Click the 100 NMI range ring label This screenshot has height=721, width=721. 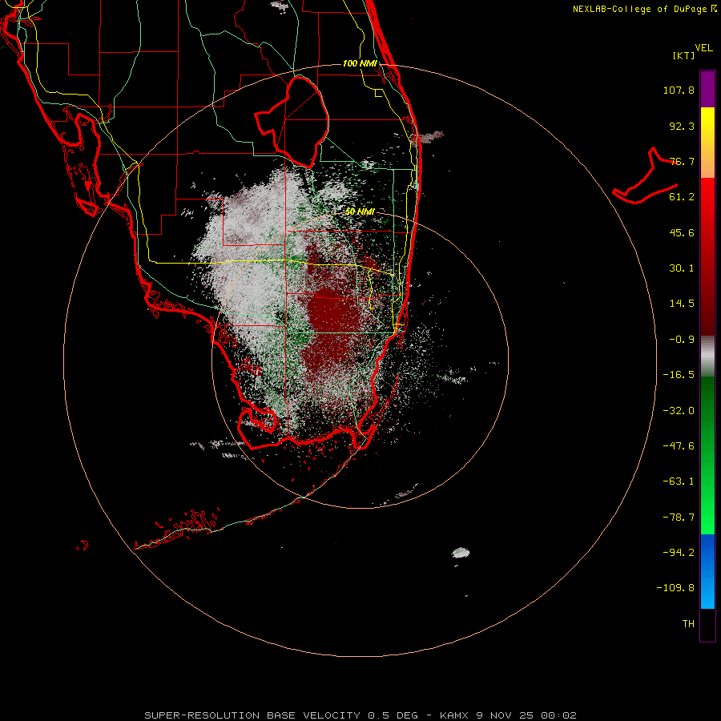[x=360, y=63]
